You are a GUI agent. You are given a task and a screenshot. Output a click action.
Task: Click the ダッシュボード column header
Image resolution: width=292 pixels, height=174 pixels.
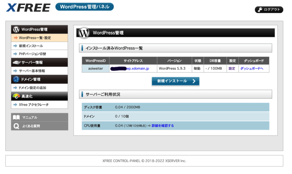point(254,61)
